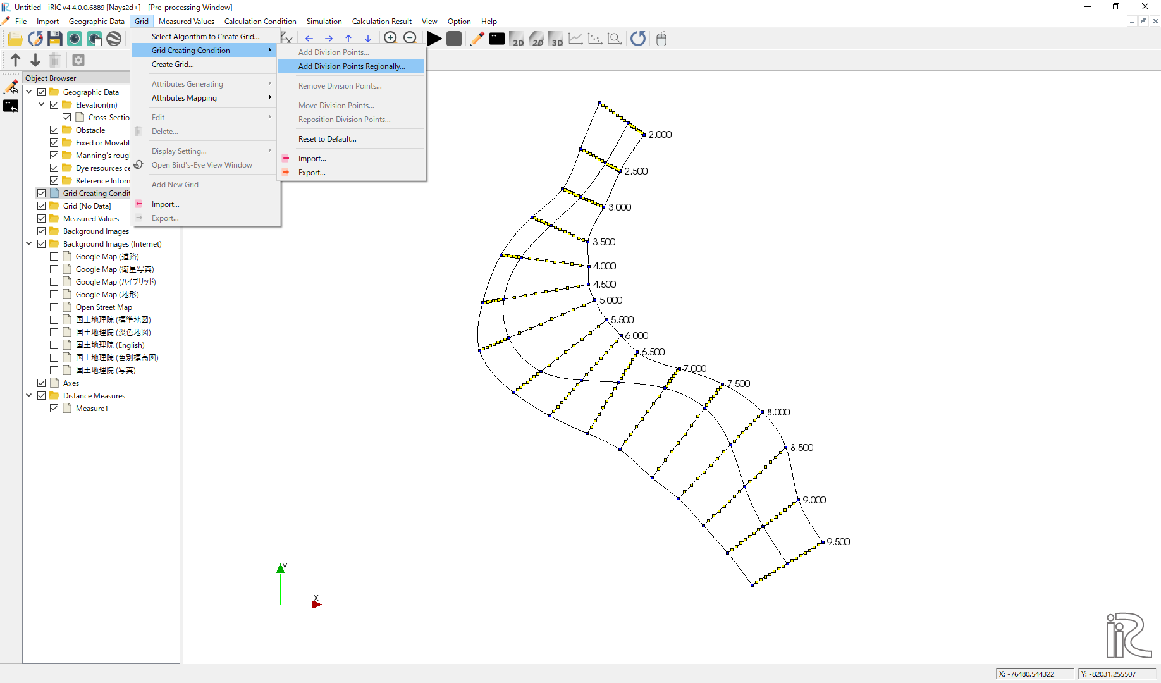Open the chart with magnifier verification icon
The height and width of the screenshot is (683, 1161).
coord(615,39)
